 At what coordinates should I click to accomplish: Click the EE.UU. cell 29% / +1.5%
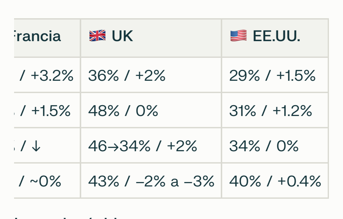(272, 75)
